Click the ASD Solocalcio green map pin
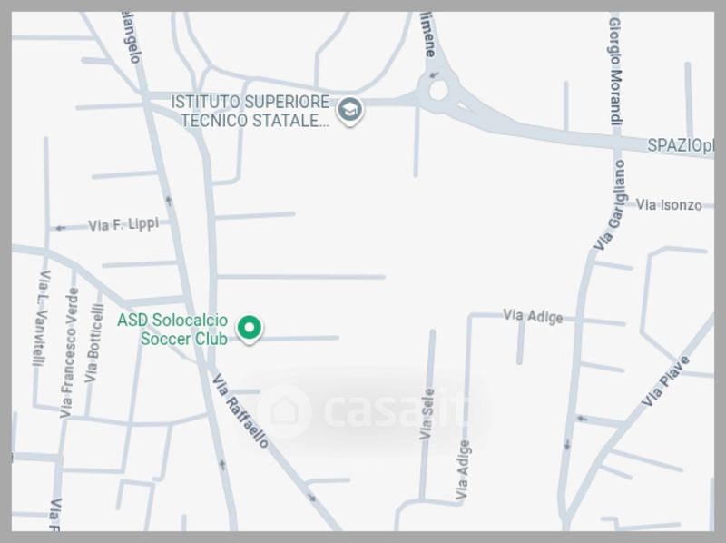726x543 pixels. click(250, 329)
